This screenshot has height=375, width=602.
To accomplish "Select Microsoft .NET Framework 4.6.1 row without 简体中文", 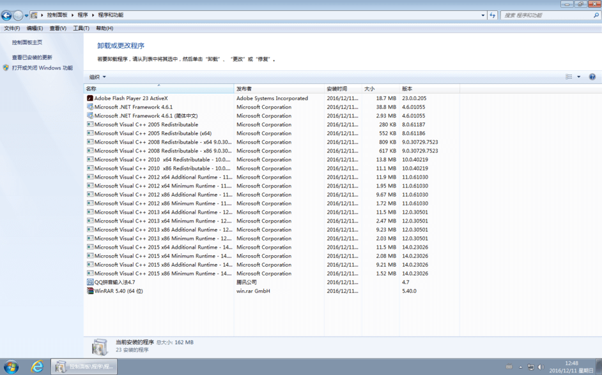I will tap(273, 107).
